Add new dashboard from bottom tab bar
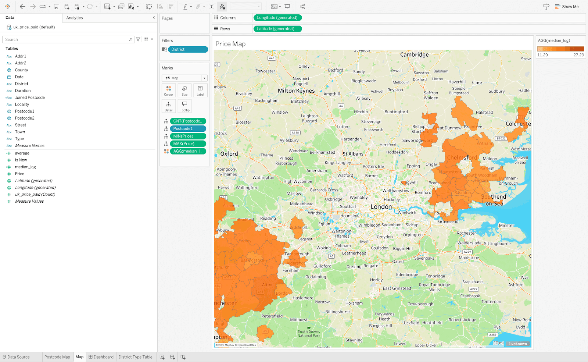The height and width of the screenshot is (362, 588). click(x=172, y=357)
